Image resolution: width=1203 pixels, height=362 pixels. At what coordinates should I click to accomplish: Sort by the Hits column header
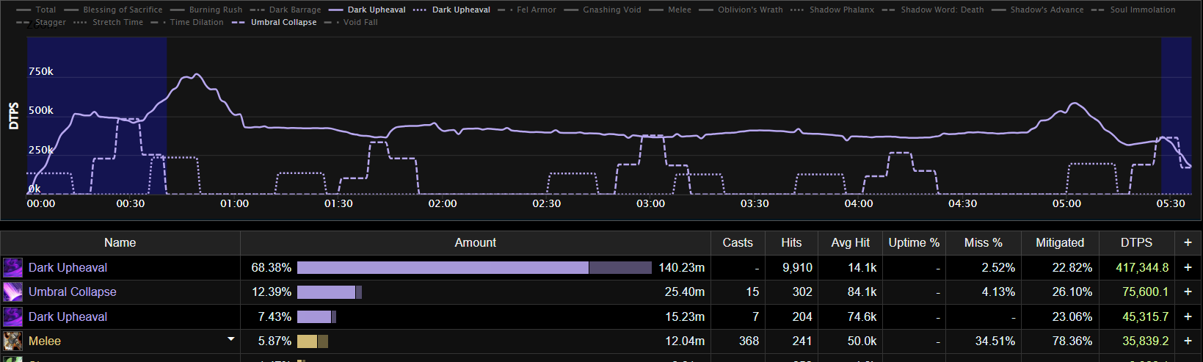pyautogui.click(x=791, y=243)
